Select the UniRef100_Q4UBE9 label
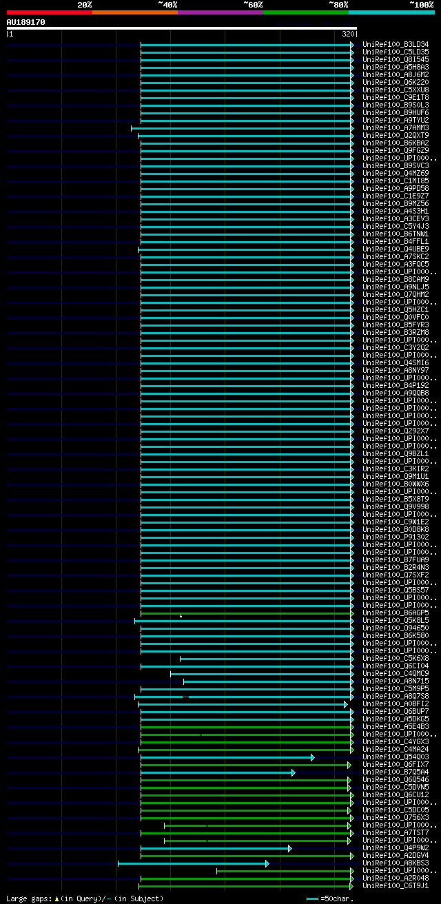 [x=396, y=249]
